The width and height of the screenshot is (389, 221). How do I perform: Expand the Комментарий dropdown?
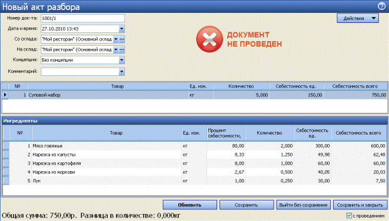(122, 72)
